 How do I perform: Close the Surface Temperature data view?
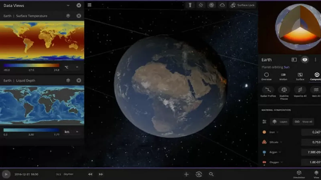click(x=79, y=15)
